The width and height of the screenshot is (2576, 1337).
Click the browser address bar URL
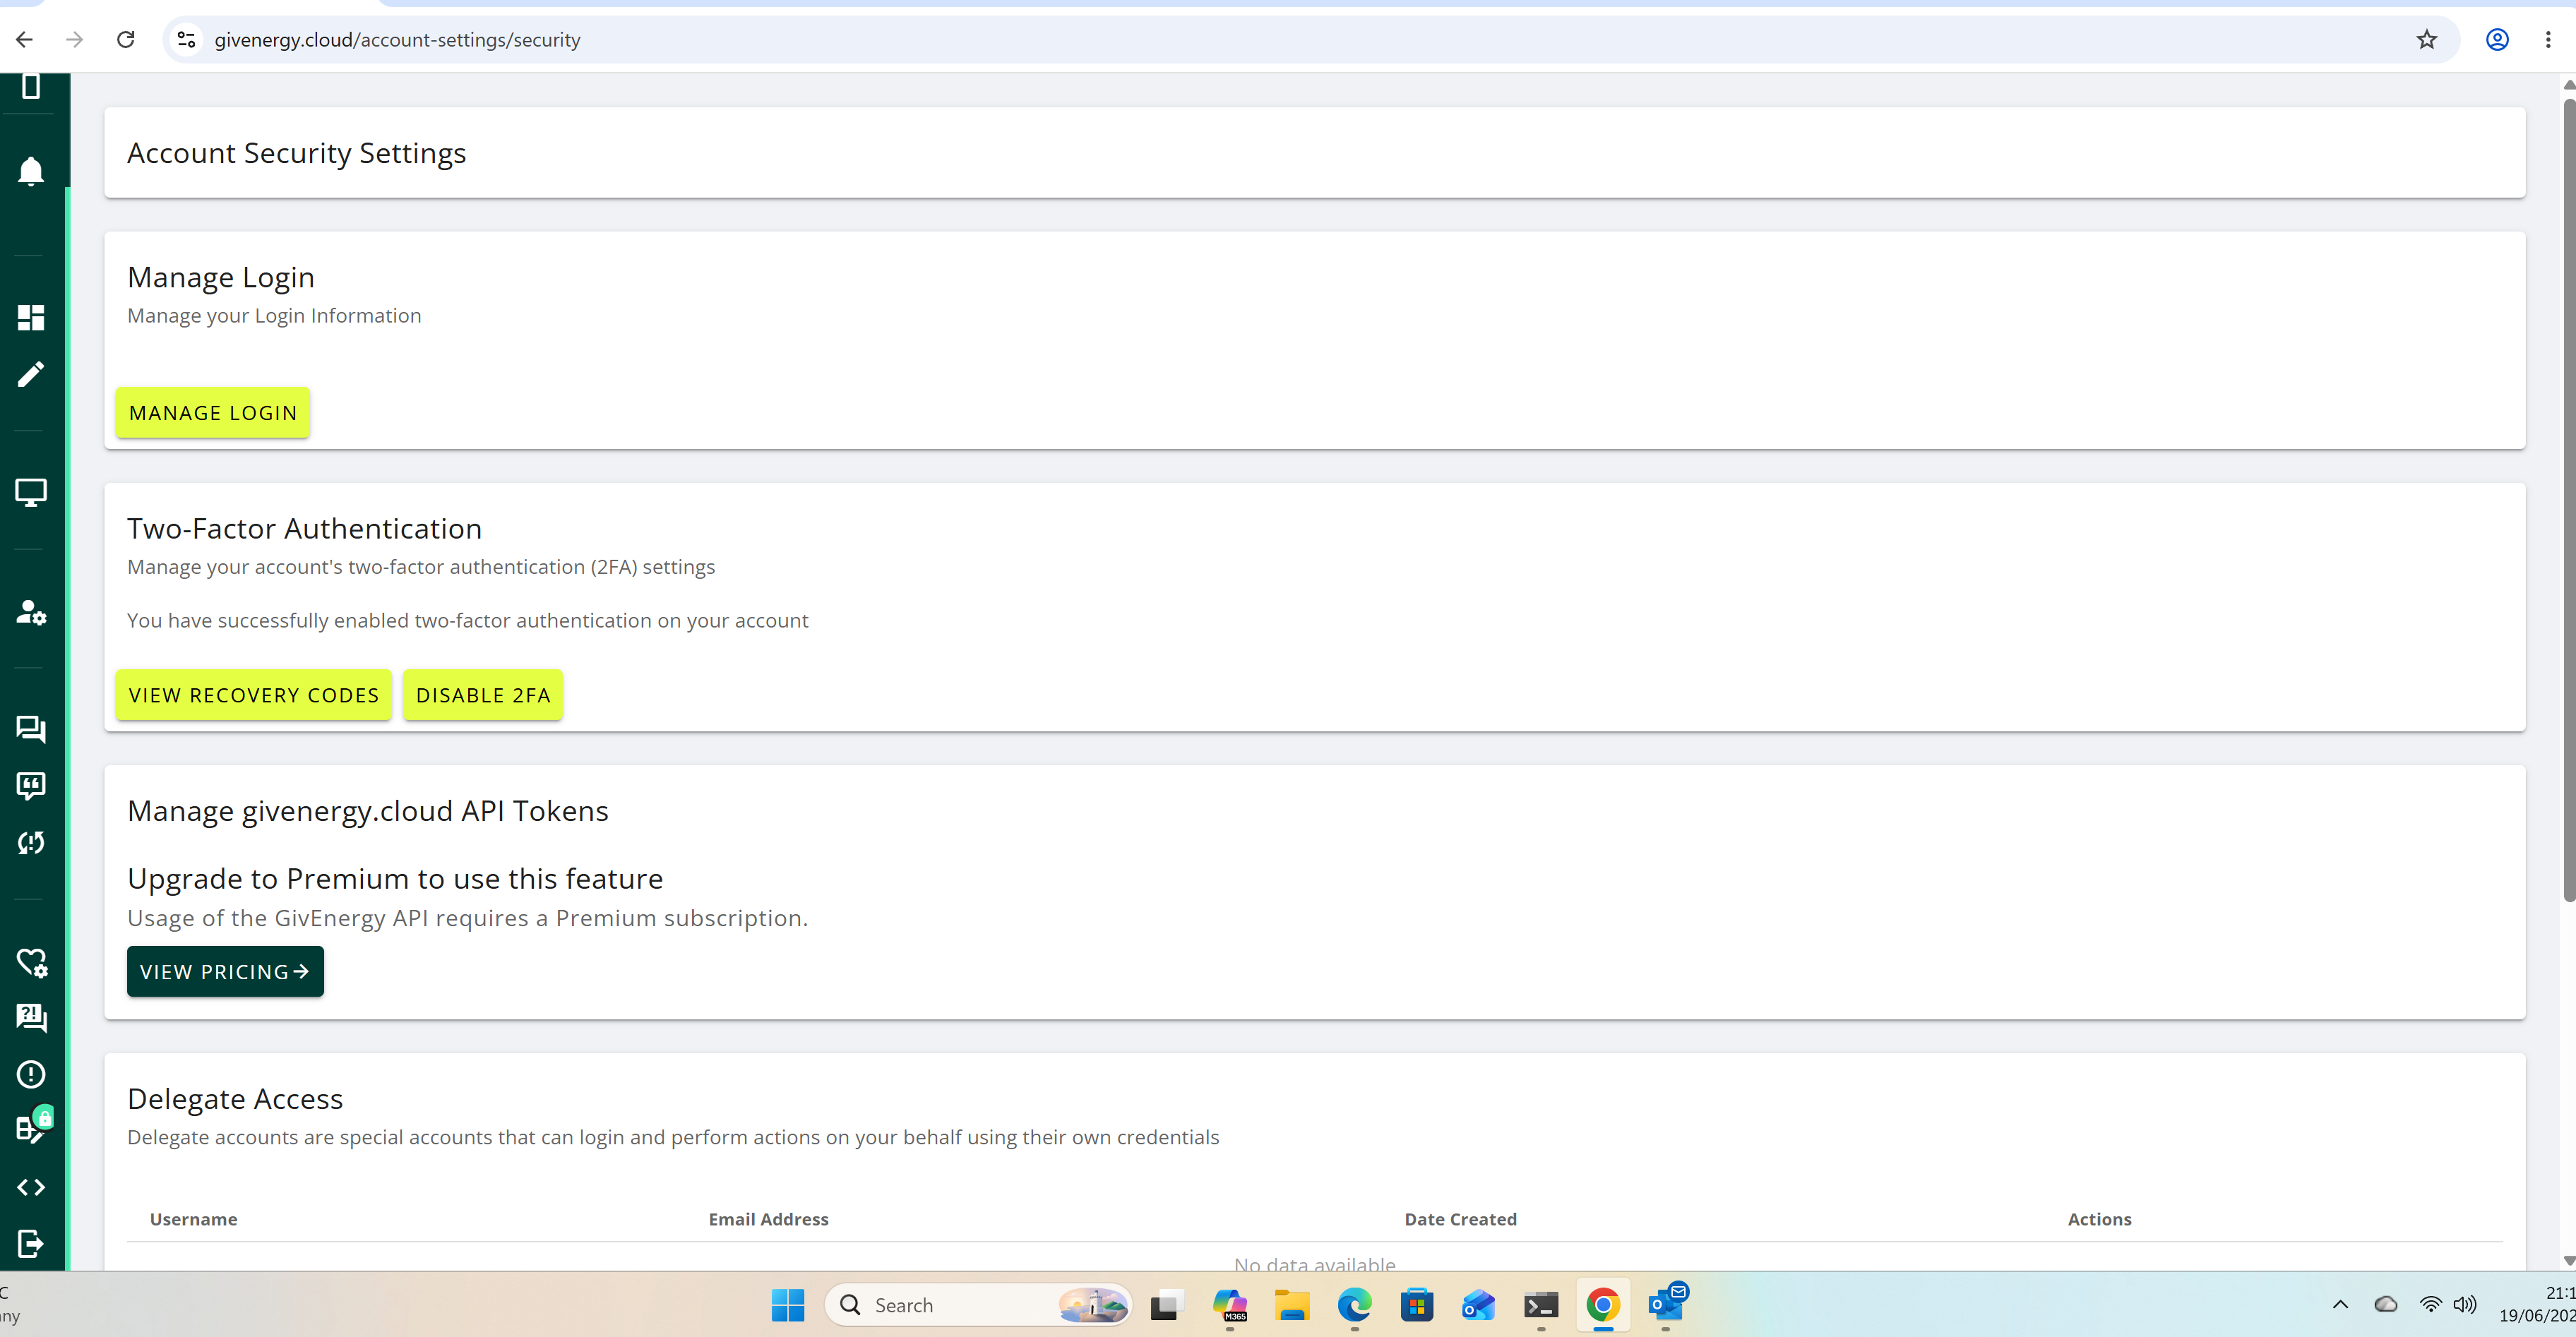point(397,40)
